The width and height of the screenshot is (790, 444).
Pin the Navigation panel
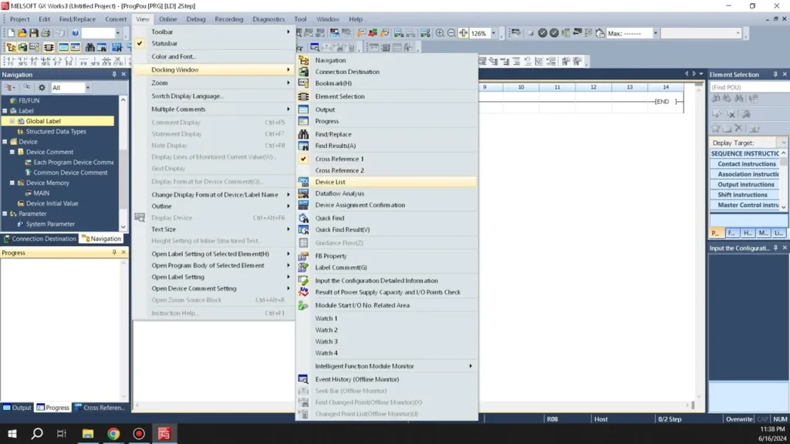pos(114,75)
